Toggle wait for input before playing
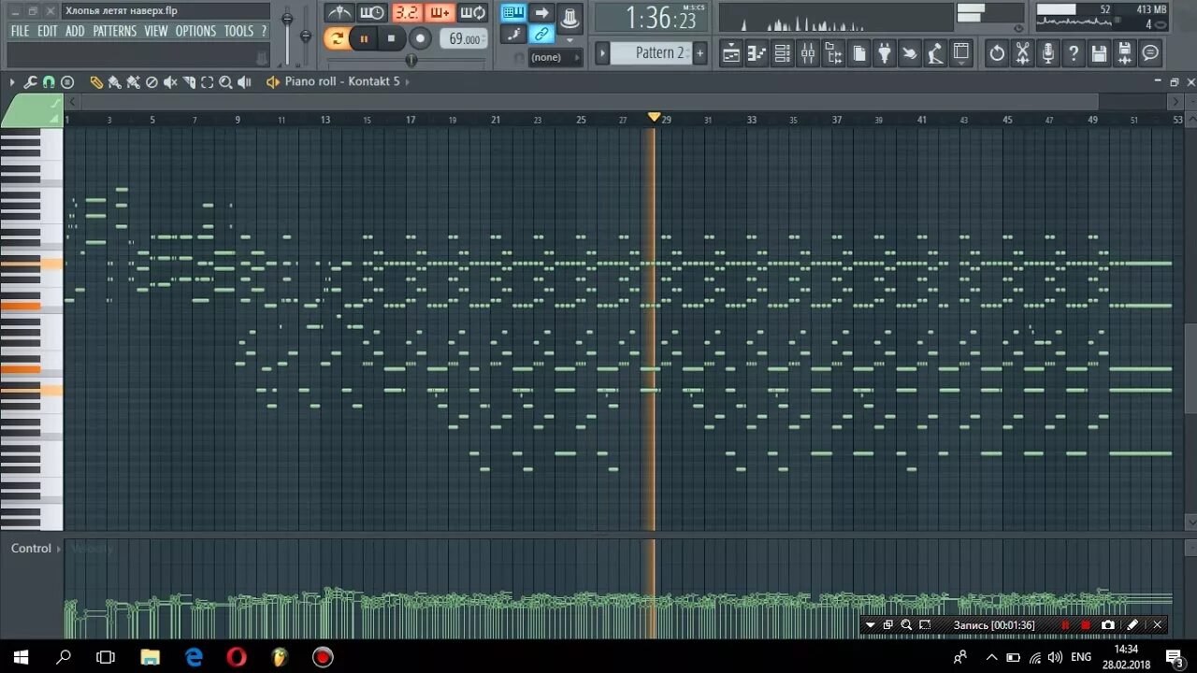 pos(372,12)
